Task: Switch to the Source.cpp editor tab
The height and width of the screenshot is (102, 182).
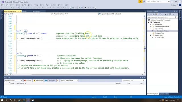Action: (x=36, y=11)
